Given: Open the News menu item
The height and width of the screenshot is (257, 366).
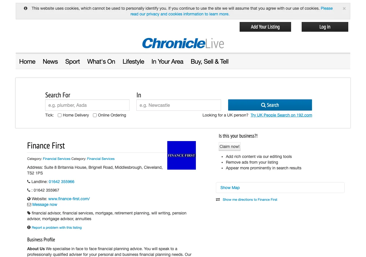Looking at the screenshot, I should tap(50, 62).
